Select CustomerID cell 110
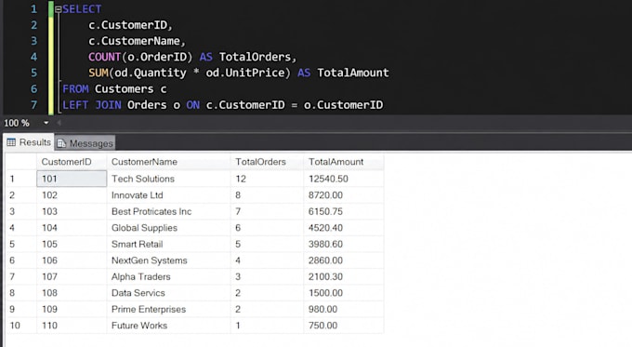This screenshot has width=632, height=347. coord(72,326)
